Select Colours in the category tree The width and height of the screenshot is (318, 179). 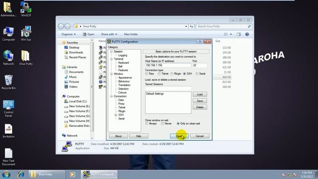point(122,92)
